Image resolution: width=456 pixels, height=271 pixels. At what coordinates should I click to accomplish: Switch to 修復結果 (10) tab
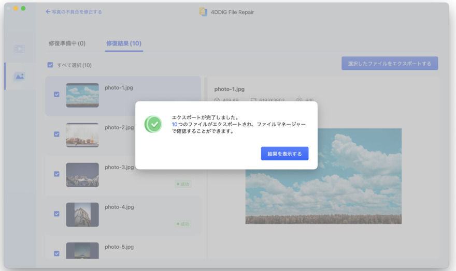[x=124, y=43]
